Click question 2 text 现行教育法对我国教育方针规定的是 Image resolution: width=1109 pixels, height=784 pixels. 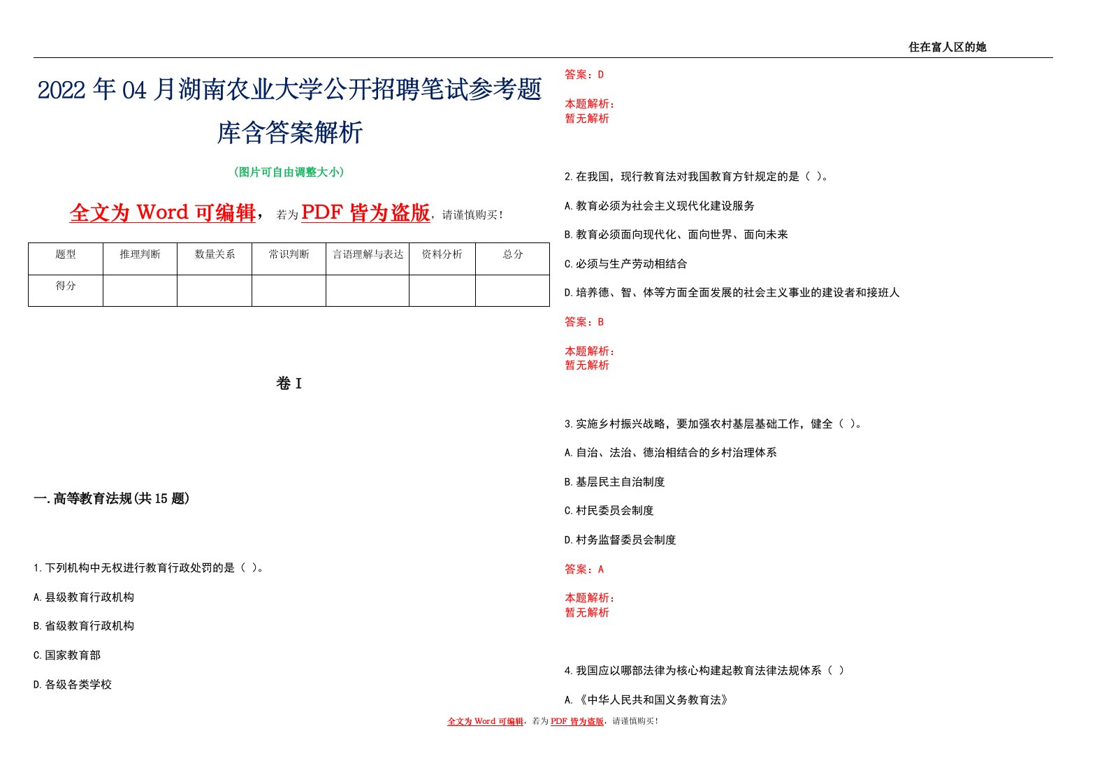(710, 177)
